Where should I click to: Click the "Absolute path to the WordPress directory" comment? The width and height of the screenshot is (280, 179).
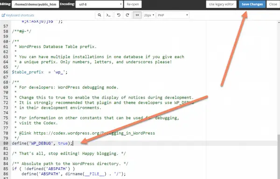(70, 164)
